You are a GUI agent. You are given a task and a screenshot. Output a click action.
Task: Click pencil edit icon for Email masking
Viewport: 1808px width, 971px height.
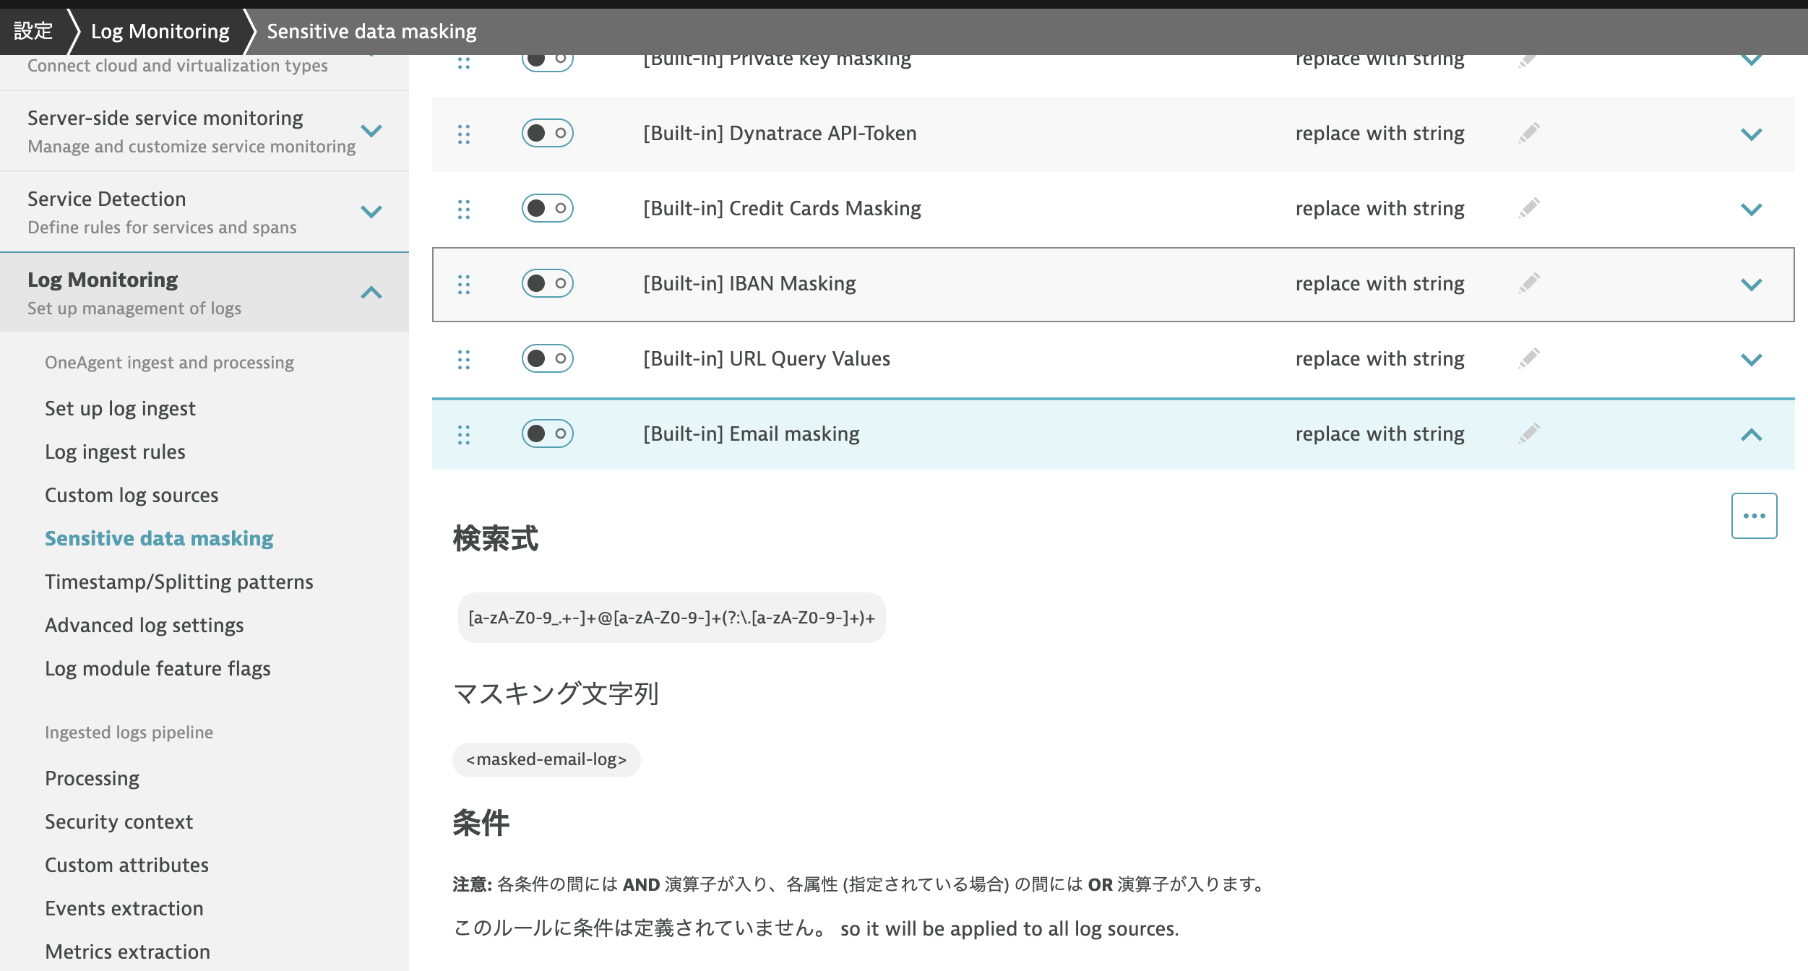click(x=1529, y=433)
